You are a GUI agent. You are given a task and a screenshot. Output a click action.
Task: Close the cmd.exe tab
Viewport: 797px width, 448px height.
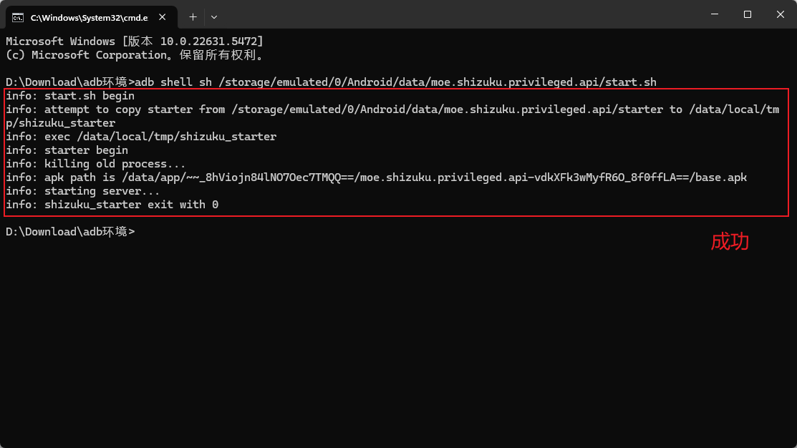pos(164,16)
